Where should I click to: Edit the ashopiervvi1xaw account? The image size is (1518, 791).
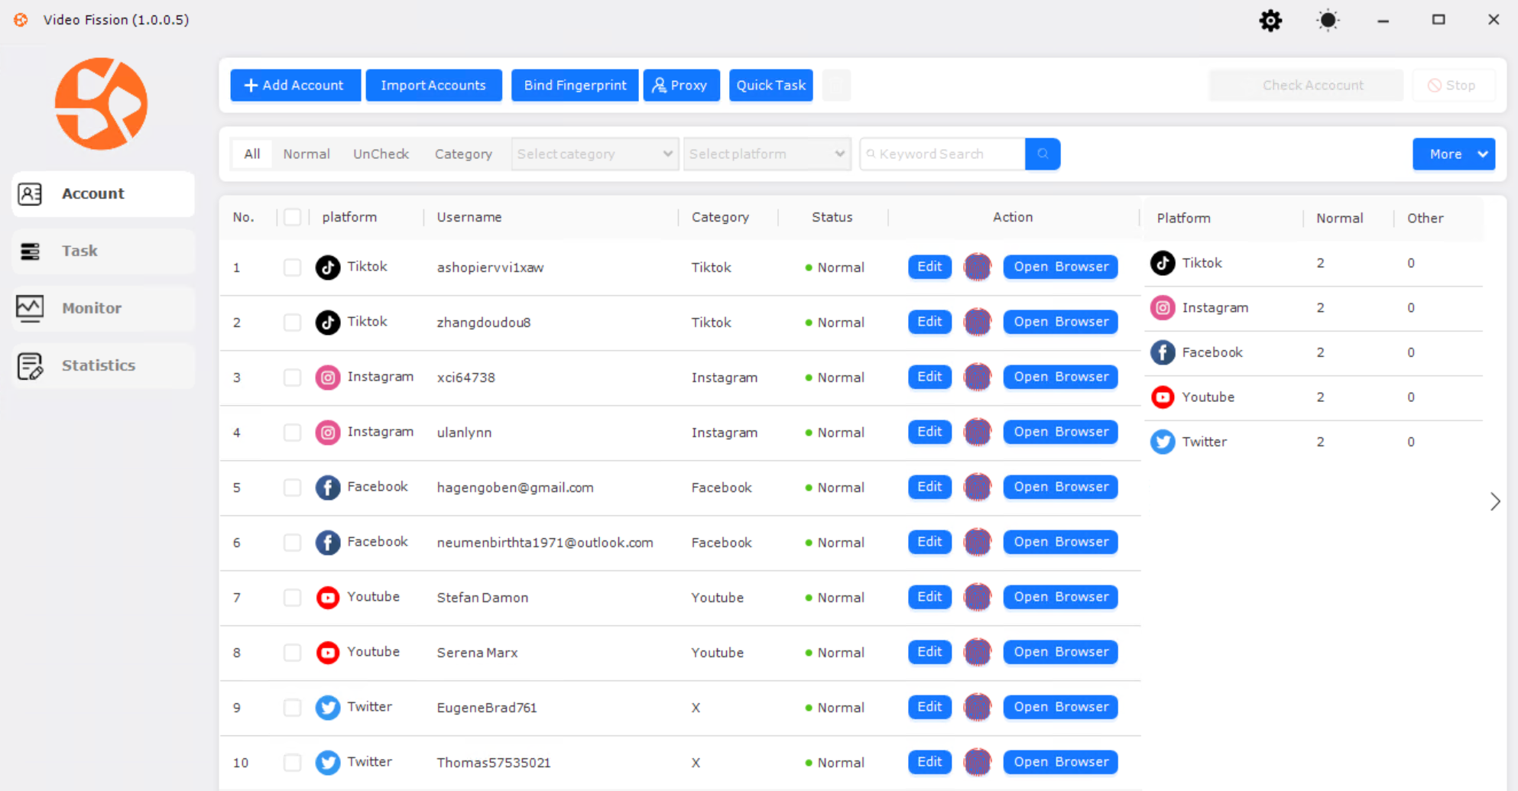point(929,267)
